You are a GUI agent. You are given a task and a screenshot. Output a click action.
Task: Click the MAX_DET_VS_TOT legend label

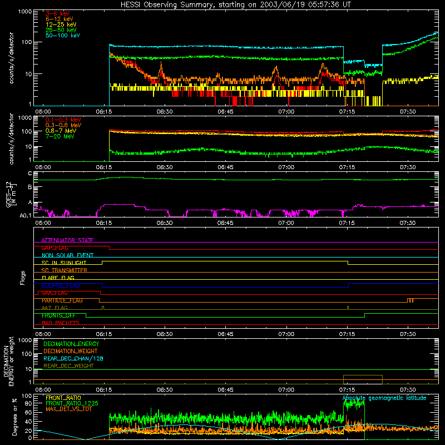(68, 409)
